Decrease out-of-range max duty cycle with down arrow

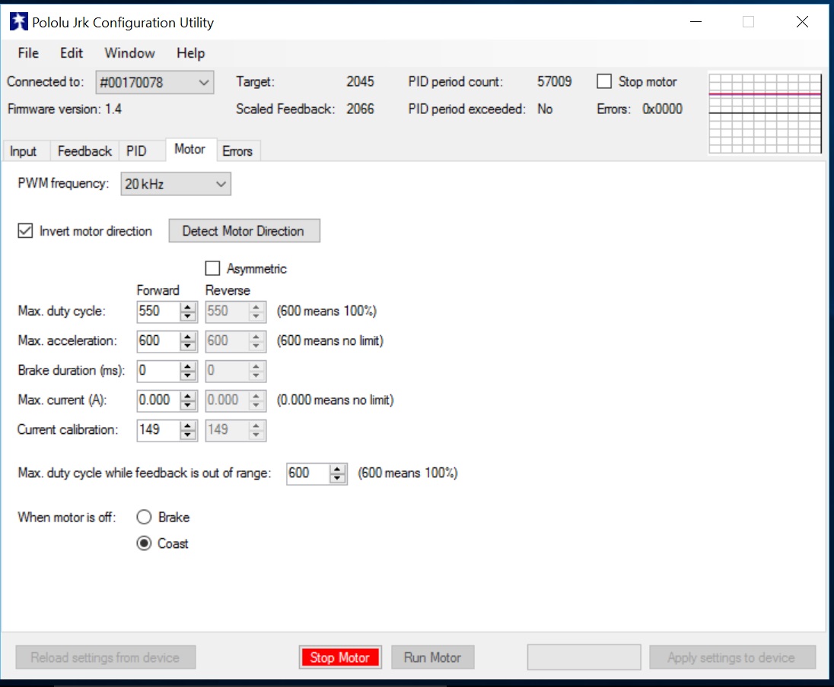(338, 478)
